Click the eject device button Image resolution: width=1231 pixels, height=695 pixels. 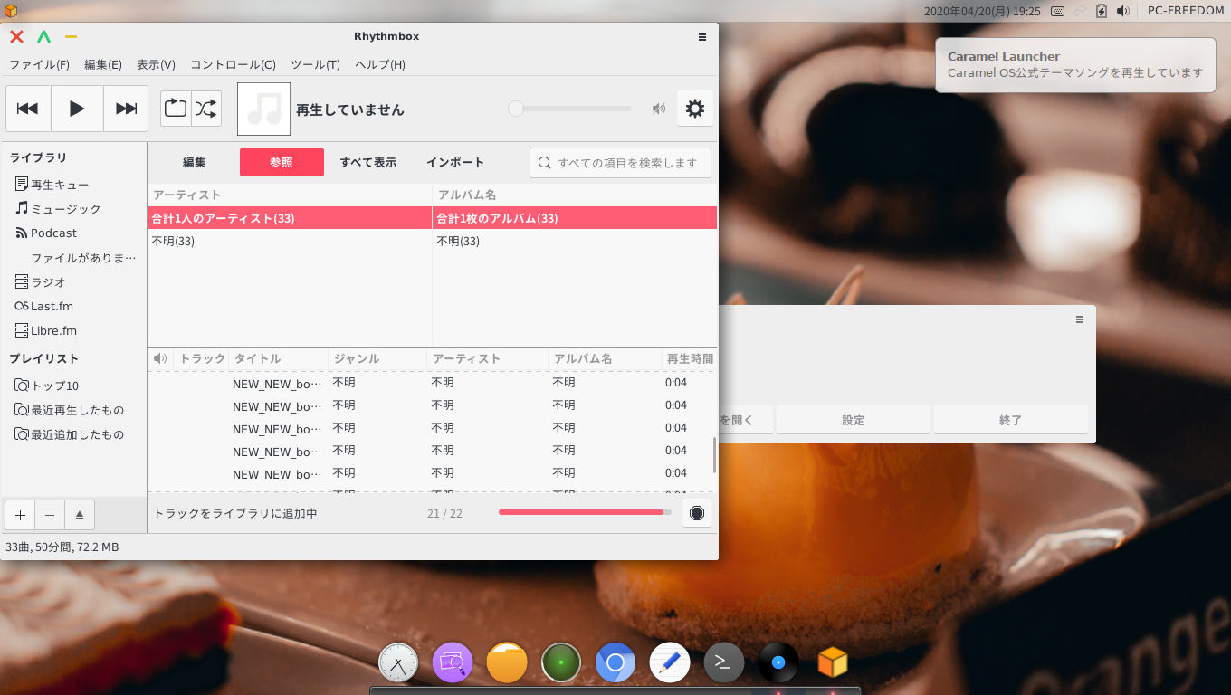click(x=80, y=515)
